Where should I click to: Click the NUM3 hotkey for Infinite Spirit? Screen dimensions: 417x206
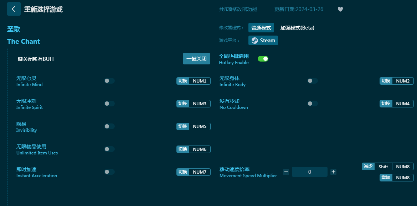click(x=193, y=104)
